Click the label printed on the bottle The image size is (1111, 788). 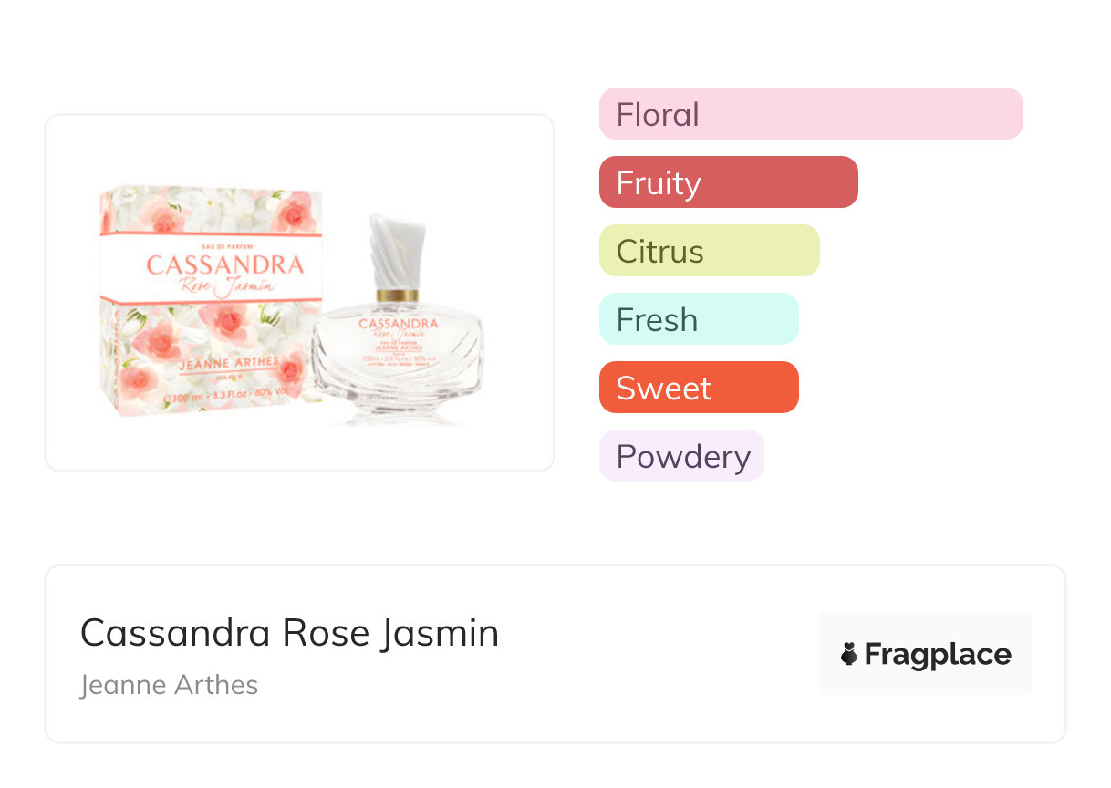tap(398, 336)
